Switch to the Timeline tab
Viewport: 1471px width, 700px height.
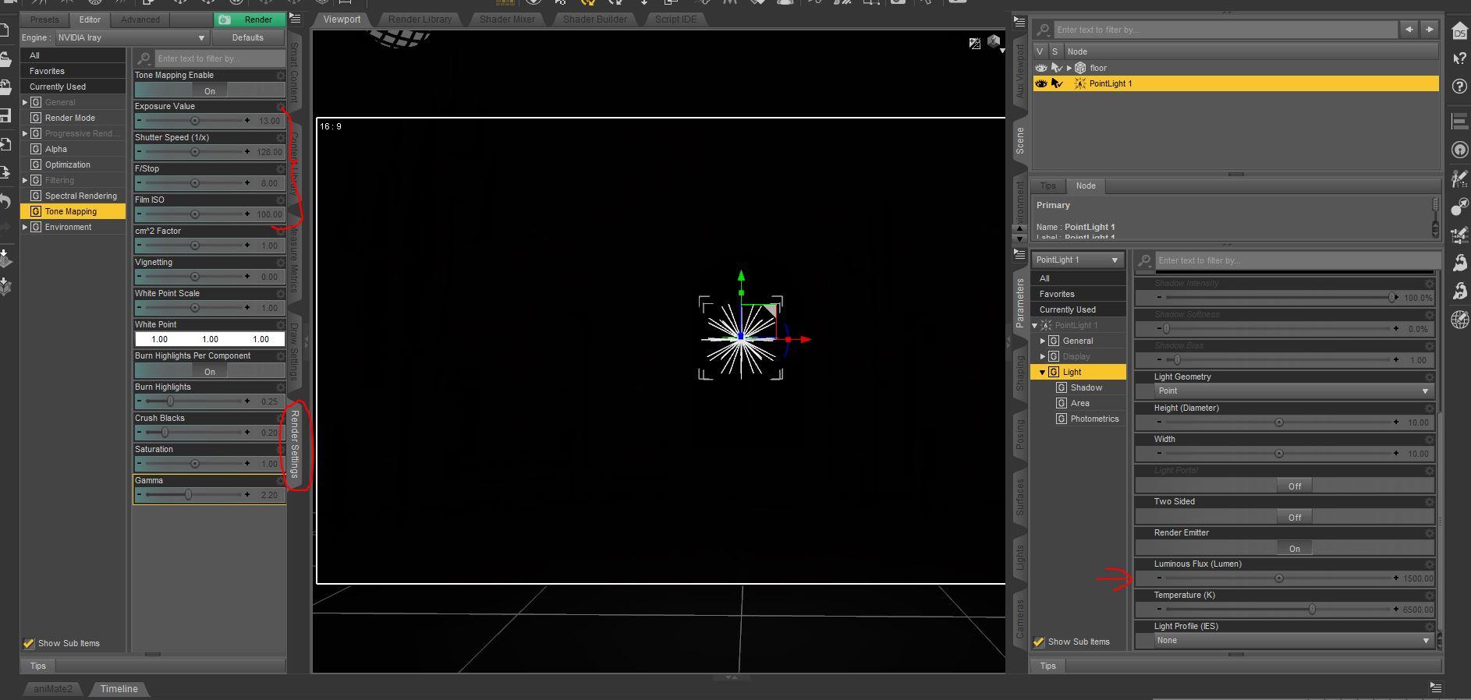coord(119,688)
